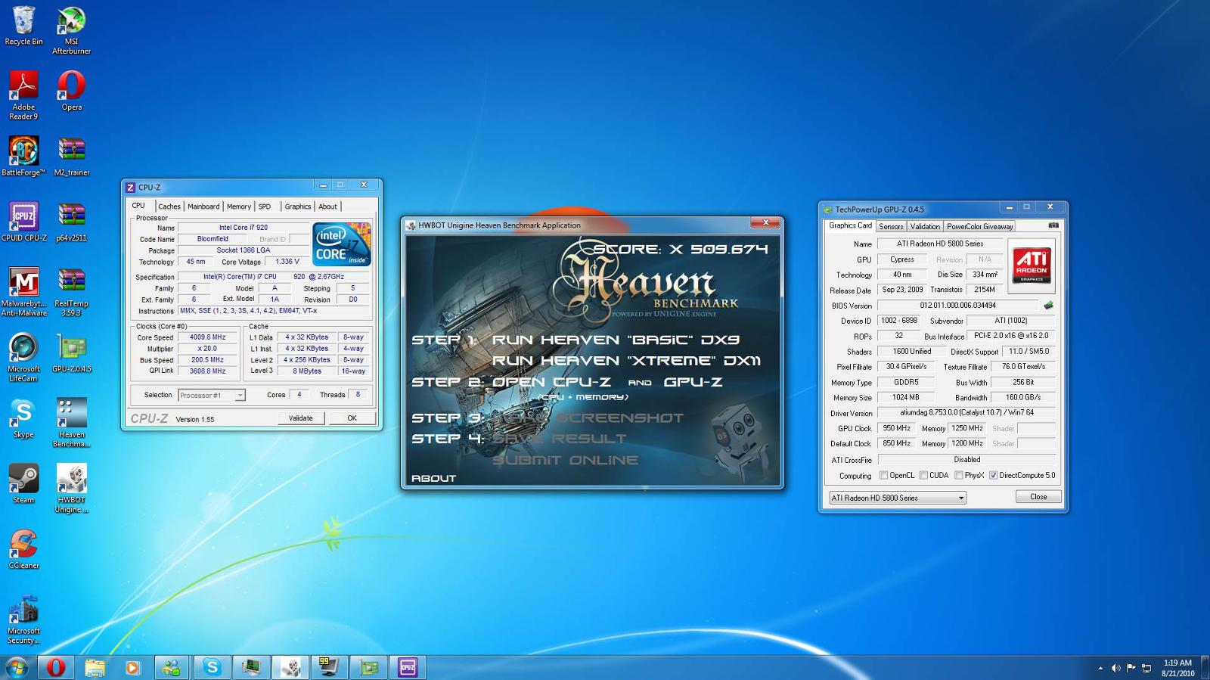Image resolution: width=1210 pixels, height=680 pixels.
Task: Click the BIOS save chip icon in GPU-Z
Action: [x=1048, y=306]
